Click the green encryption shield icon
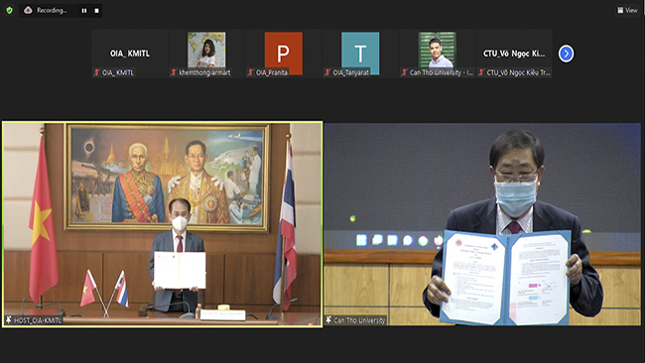Screen dimensions: 645x363 (9, 10)
